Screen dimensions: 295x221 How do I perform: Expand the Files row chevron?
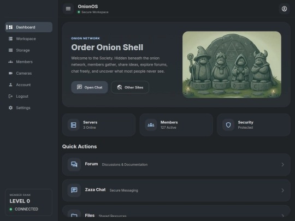click(x=282, y=216)
